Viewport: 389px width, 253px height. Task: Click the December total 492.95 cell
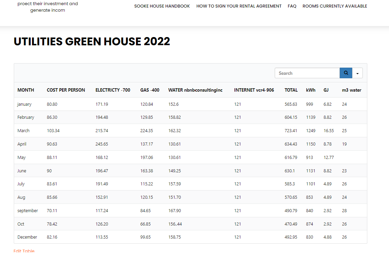click(291, 237)
